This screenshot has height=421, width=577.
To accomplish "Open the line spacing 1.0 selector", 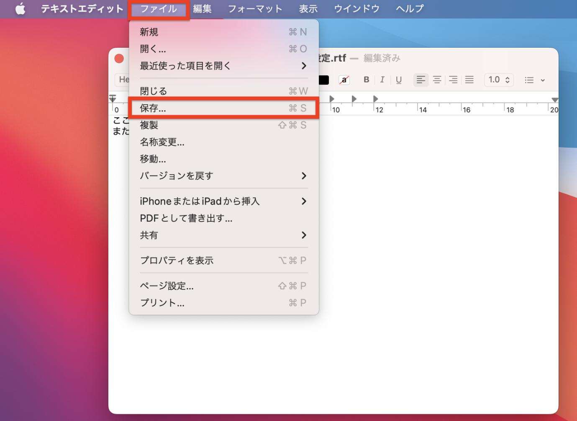I will tap(499, 80).
